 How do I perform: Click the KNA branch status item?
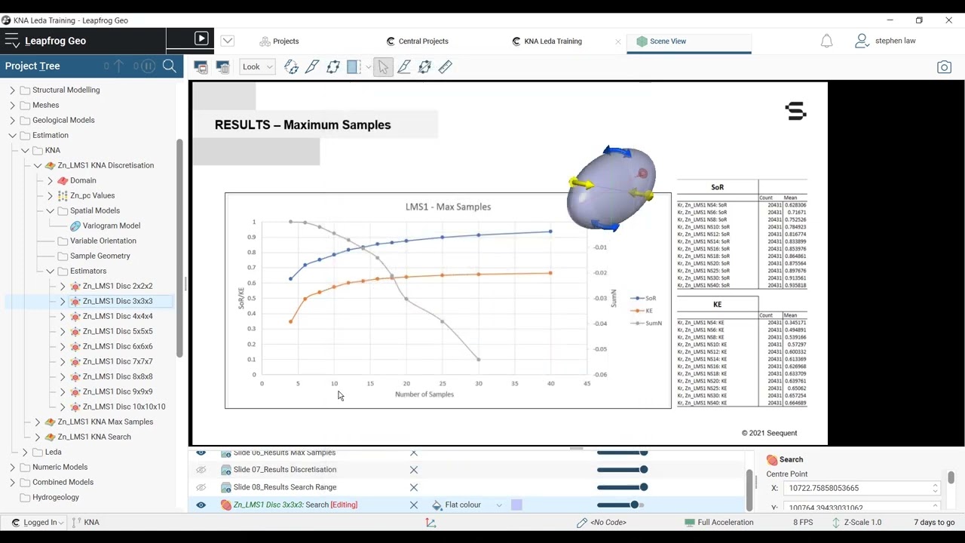coord(85,522)
